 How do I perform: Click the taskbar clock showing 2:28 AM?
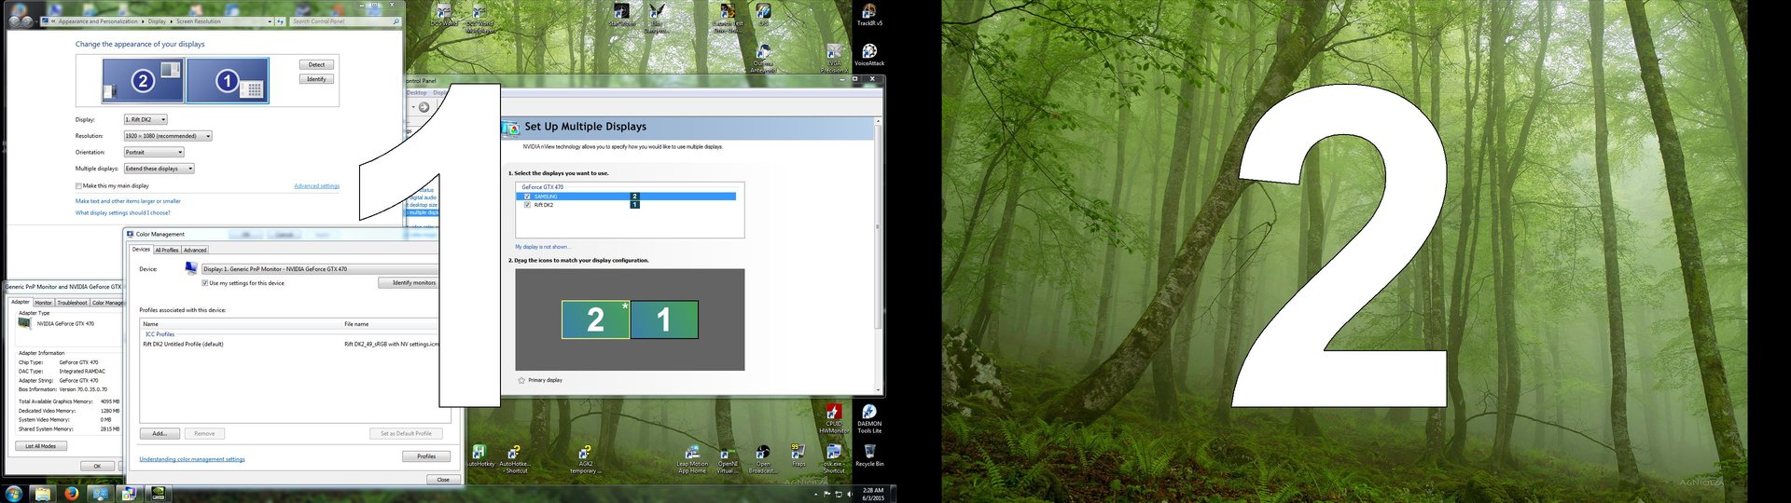pos(873,494)
